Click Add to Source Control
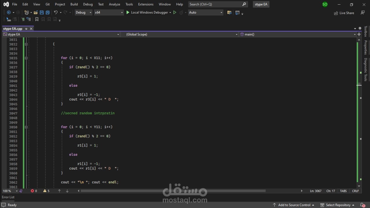This screenshot has height=208, width=370. (293, 205)
